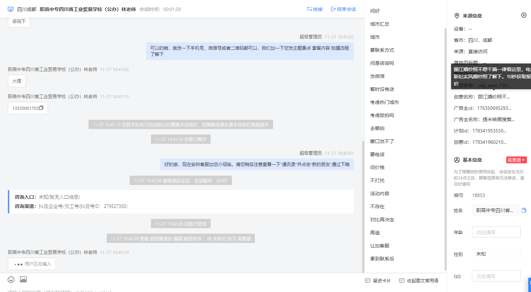Screen dimensions: 531x292
Task: Select quick reply 让加客服
Action: click(380, 246)
